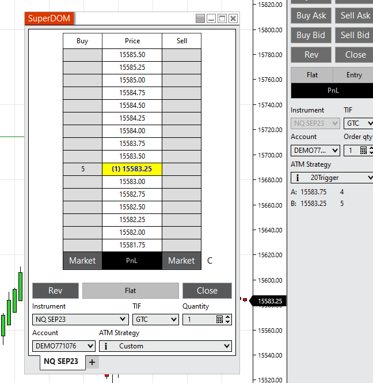This screenshot has width=373, height=383.
Task: Click the Buy column header
Action: pos(82,41)
